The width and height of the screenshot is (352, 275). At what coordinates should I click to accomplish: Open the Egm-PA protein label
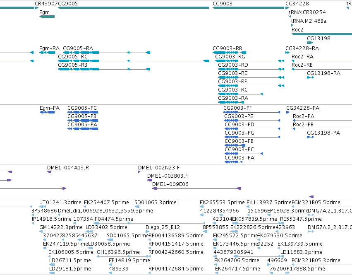tap(49, 108)
